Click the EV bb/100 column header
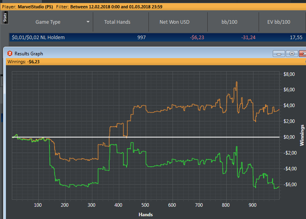Image resolution: width=306 pixels, height=219 pixels. click(x=279, y=22)
